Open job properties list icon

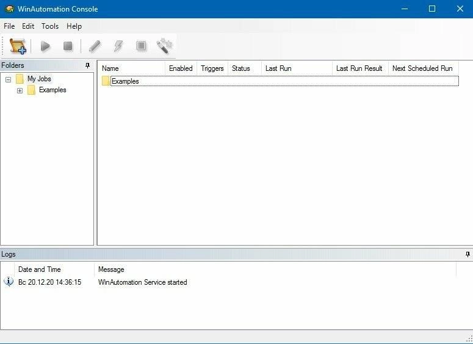click(141, 46)
